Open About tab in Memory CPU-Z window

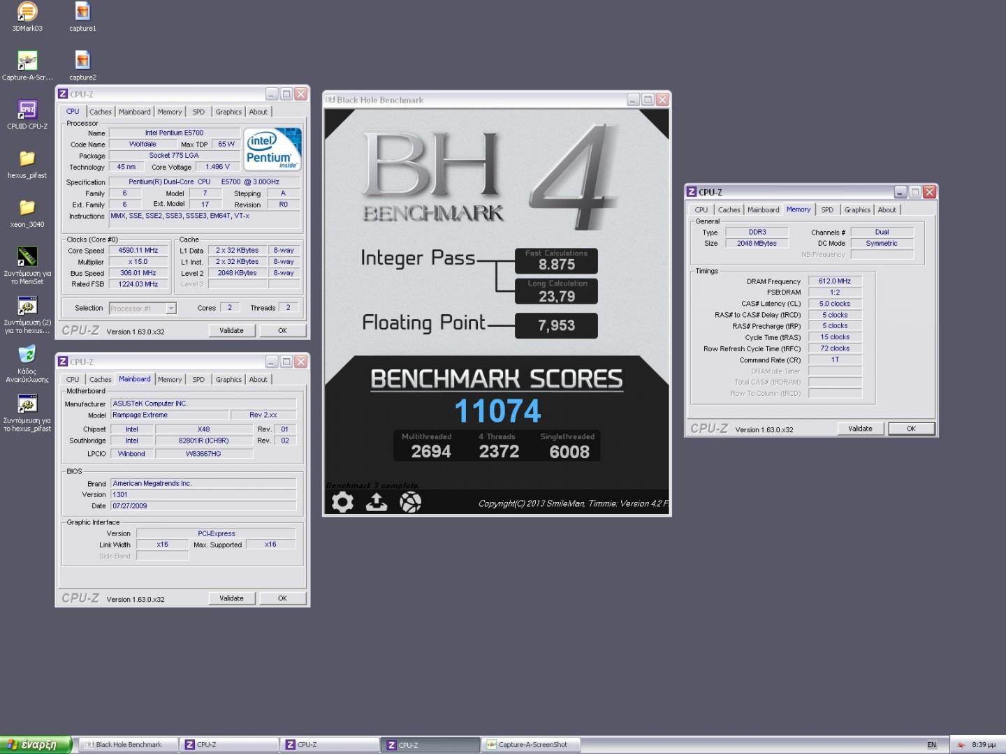pyautogui.click(x=887, y=209)
